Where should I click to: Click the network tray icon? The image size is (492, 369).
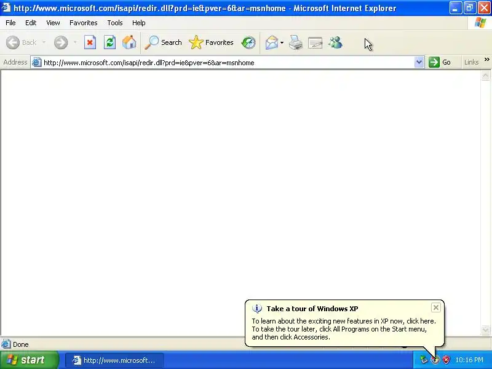[424, 360]
